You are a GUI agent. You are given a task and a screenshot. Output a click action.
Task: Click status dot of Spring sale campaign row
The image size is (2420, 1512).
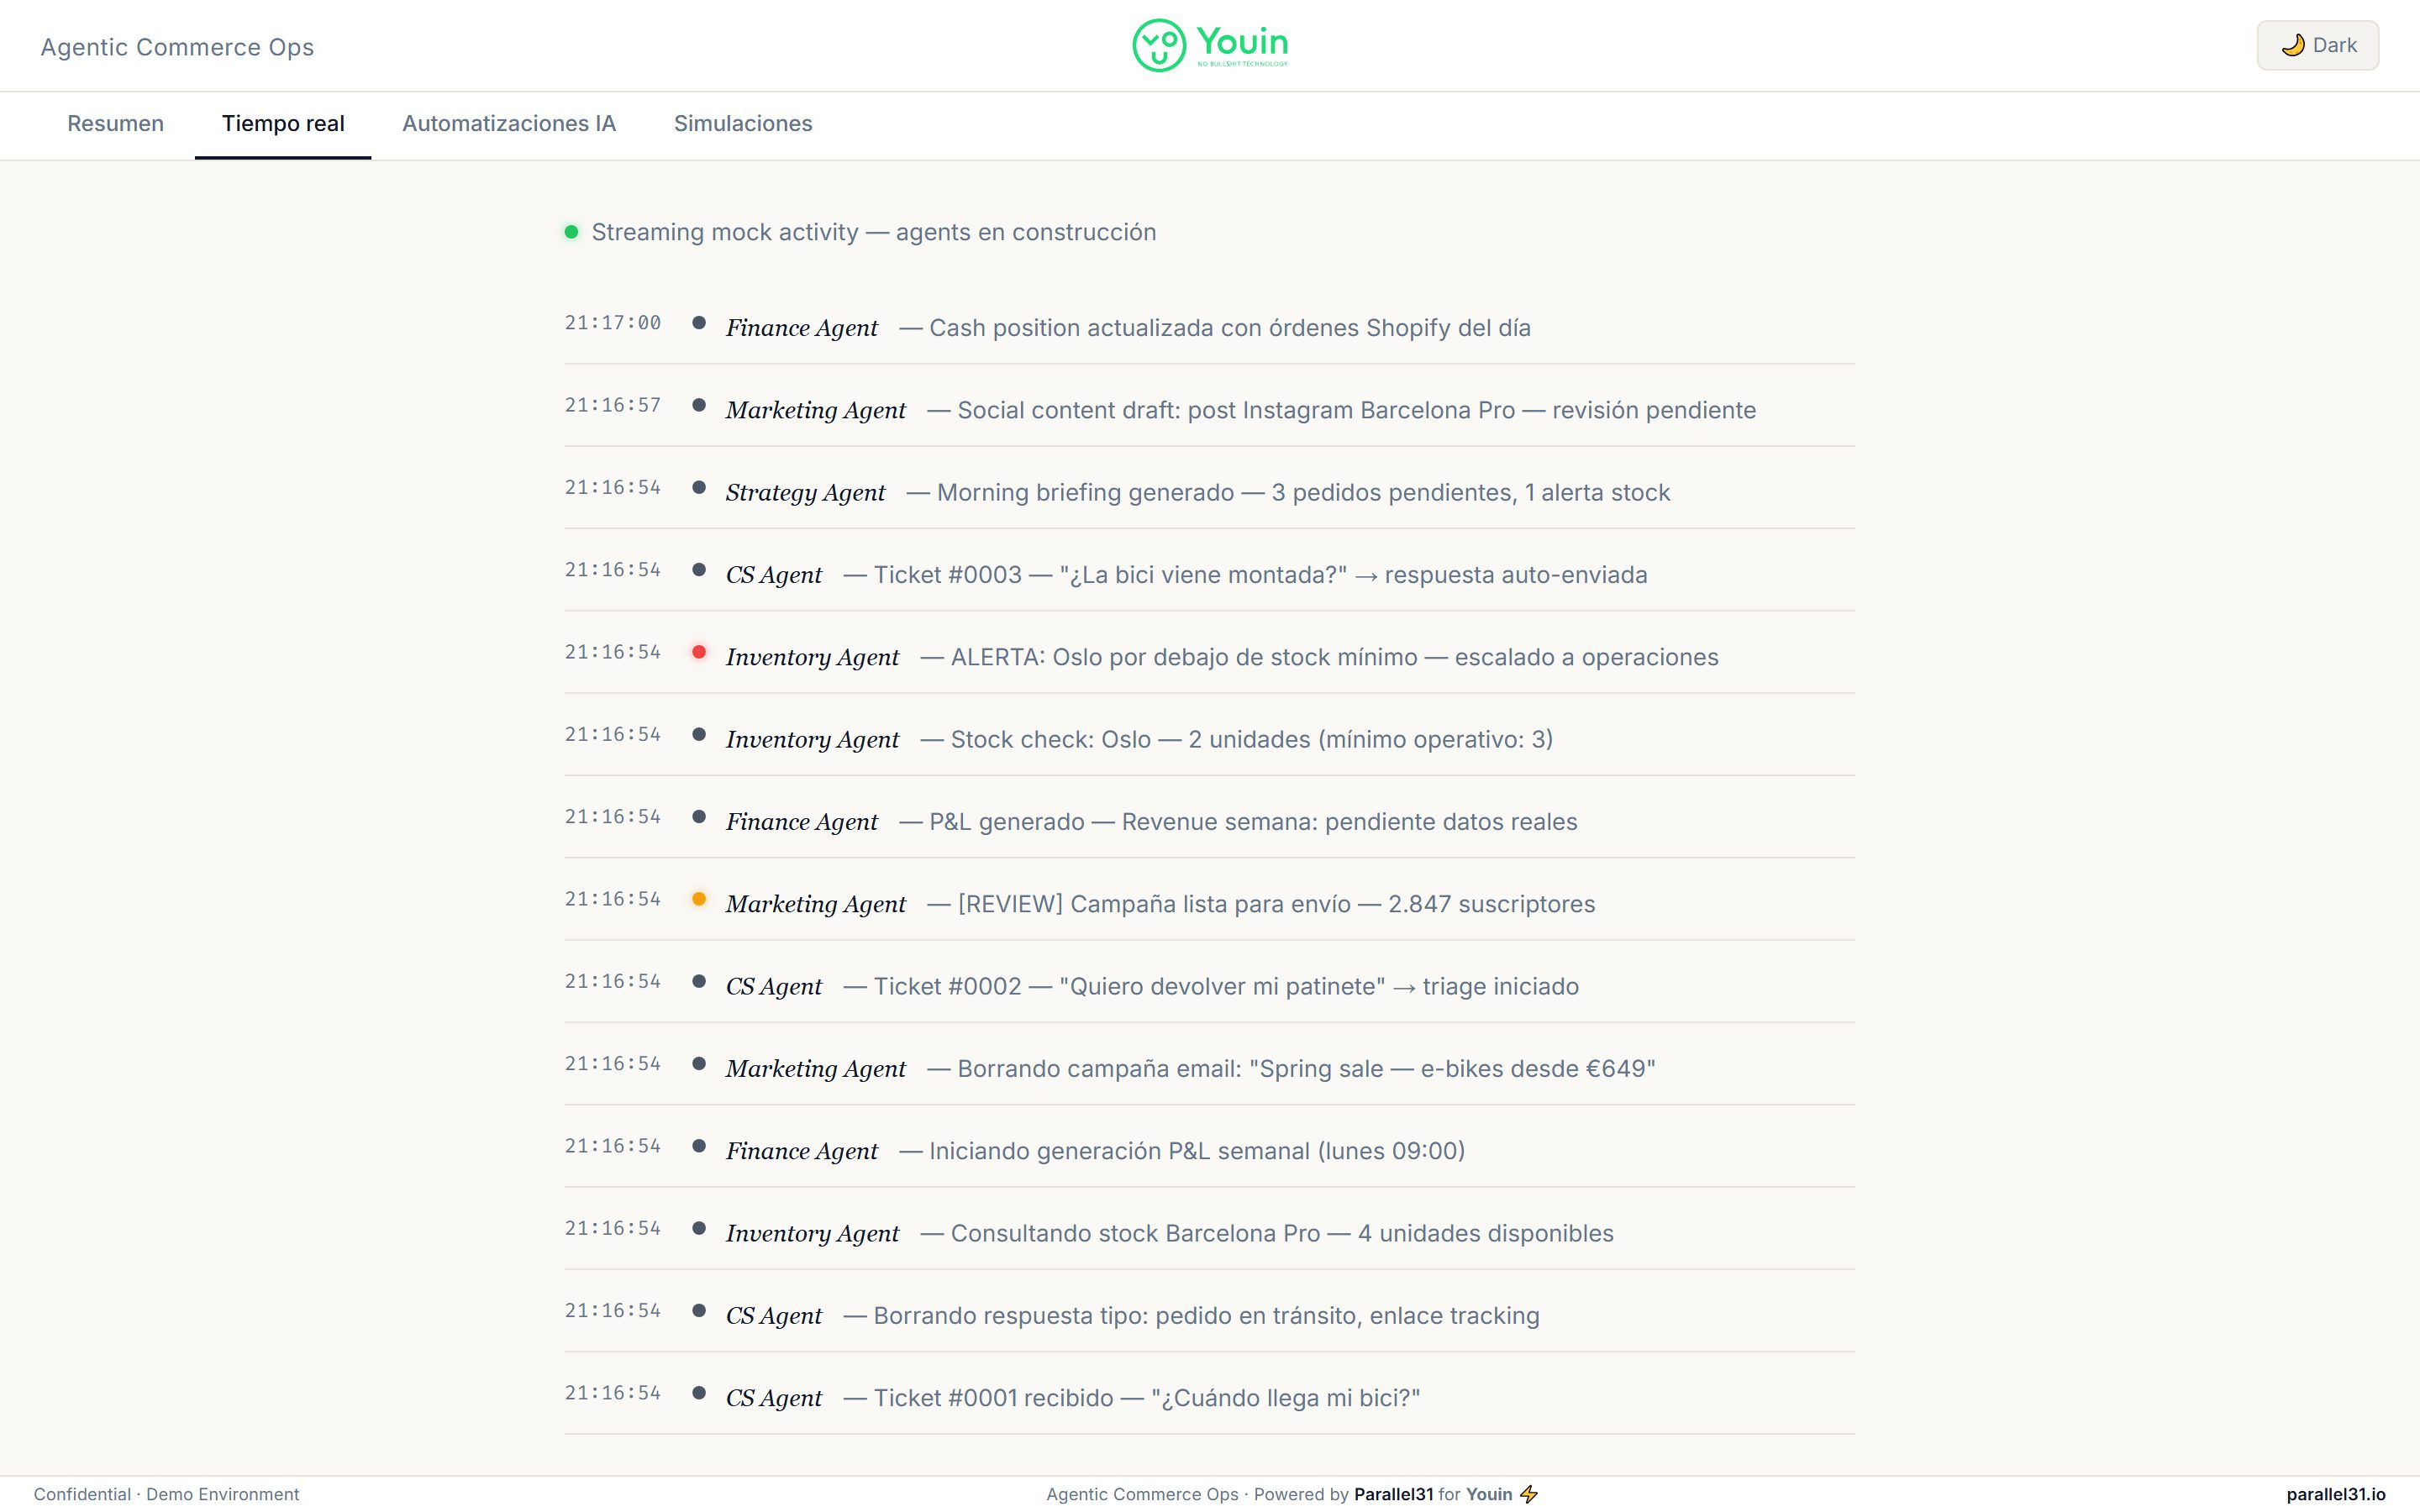tap(699, 1064)
